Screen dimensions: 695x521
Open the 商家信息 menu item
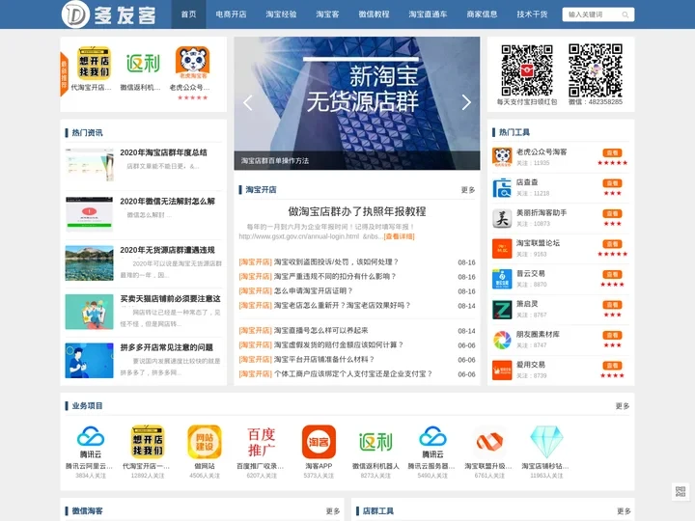482,14
